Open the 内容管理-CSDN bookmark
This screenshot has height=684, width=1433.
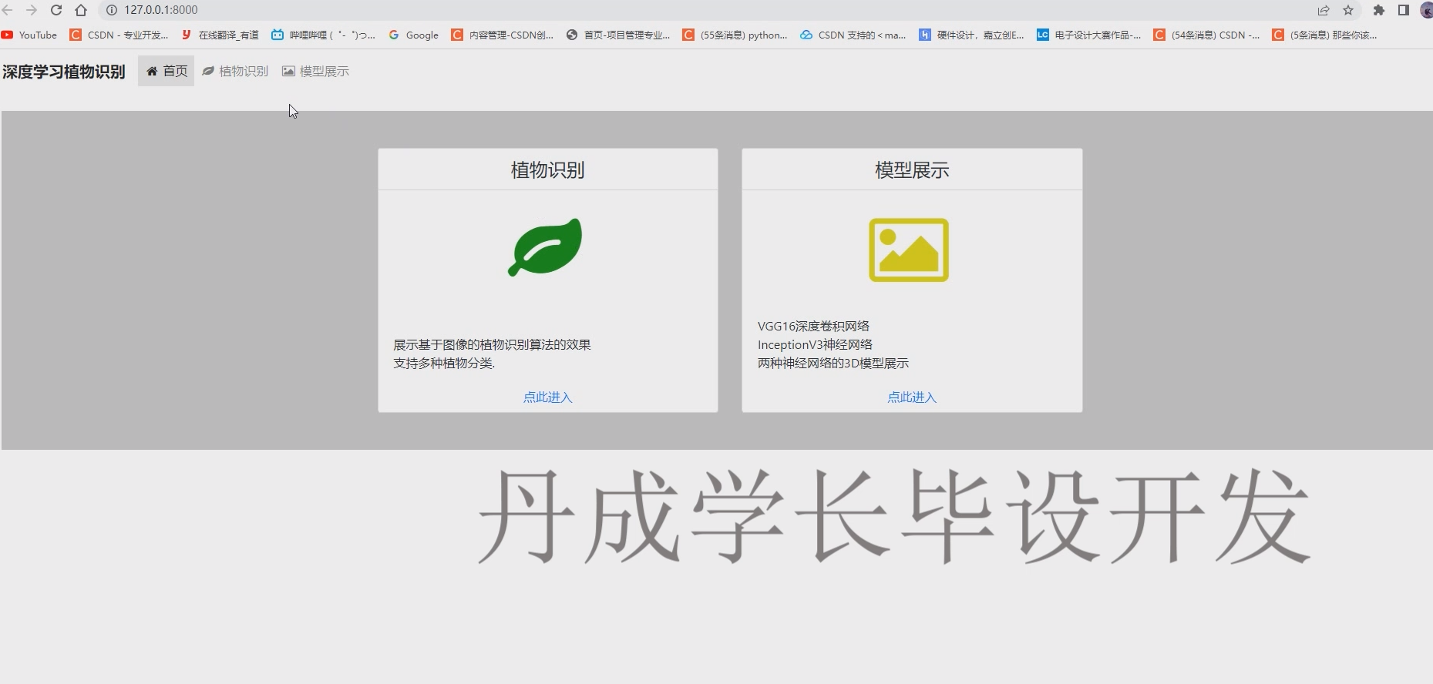tap(502, 35)
